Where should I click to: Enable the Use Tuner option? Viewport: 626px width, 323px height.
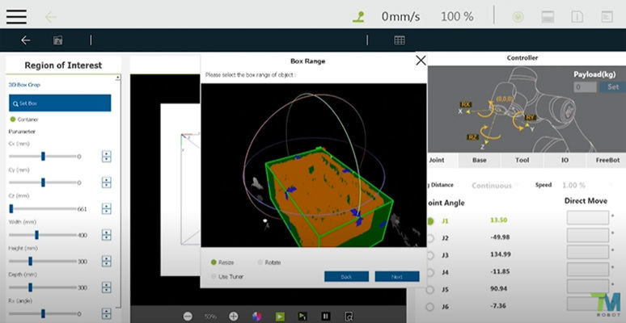point(214,276)
